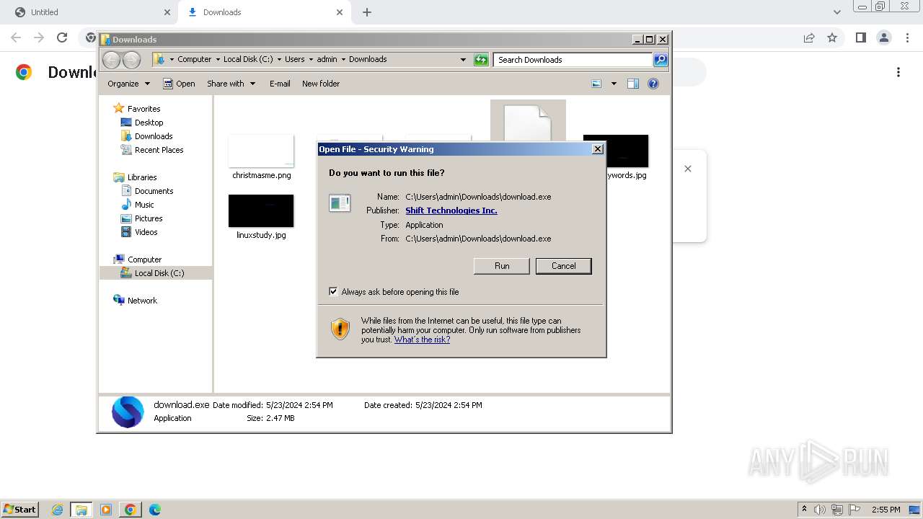This screenshot has height=519, width=923.
Task: Click volume icon in system tray
Action: coord(820,510)
